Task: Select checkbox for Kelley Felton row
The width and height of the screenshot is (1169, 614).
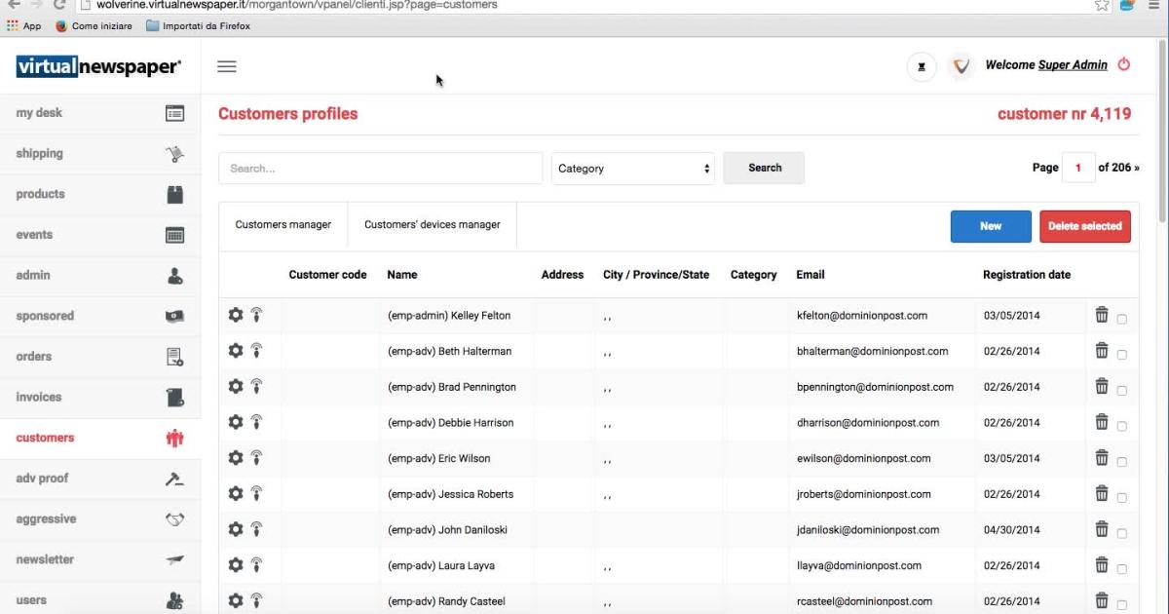Action: click(x=1122, y=319)
